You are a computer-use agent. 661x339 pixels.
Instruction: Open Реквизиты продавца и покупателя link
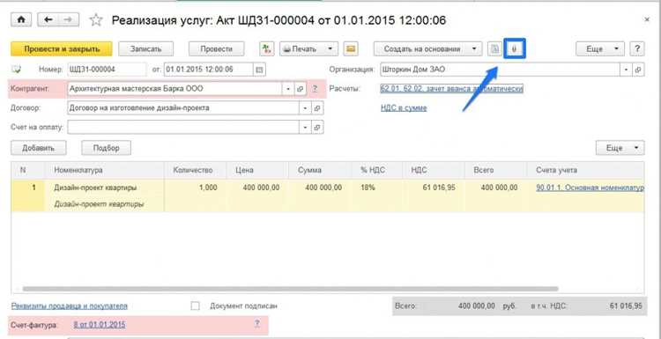pyautogui.click(x=69, y=306)
